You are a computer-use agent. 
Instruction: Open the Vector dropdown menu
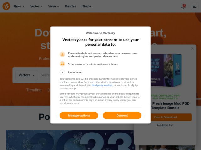click(x=36, y=6)
